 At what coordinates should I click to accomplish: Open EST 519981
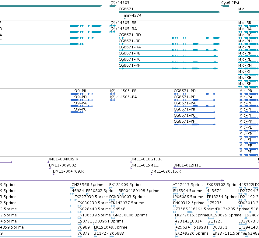pyautogui.click(x=201, y=227)
